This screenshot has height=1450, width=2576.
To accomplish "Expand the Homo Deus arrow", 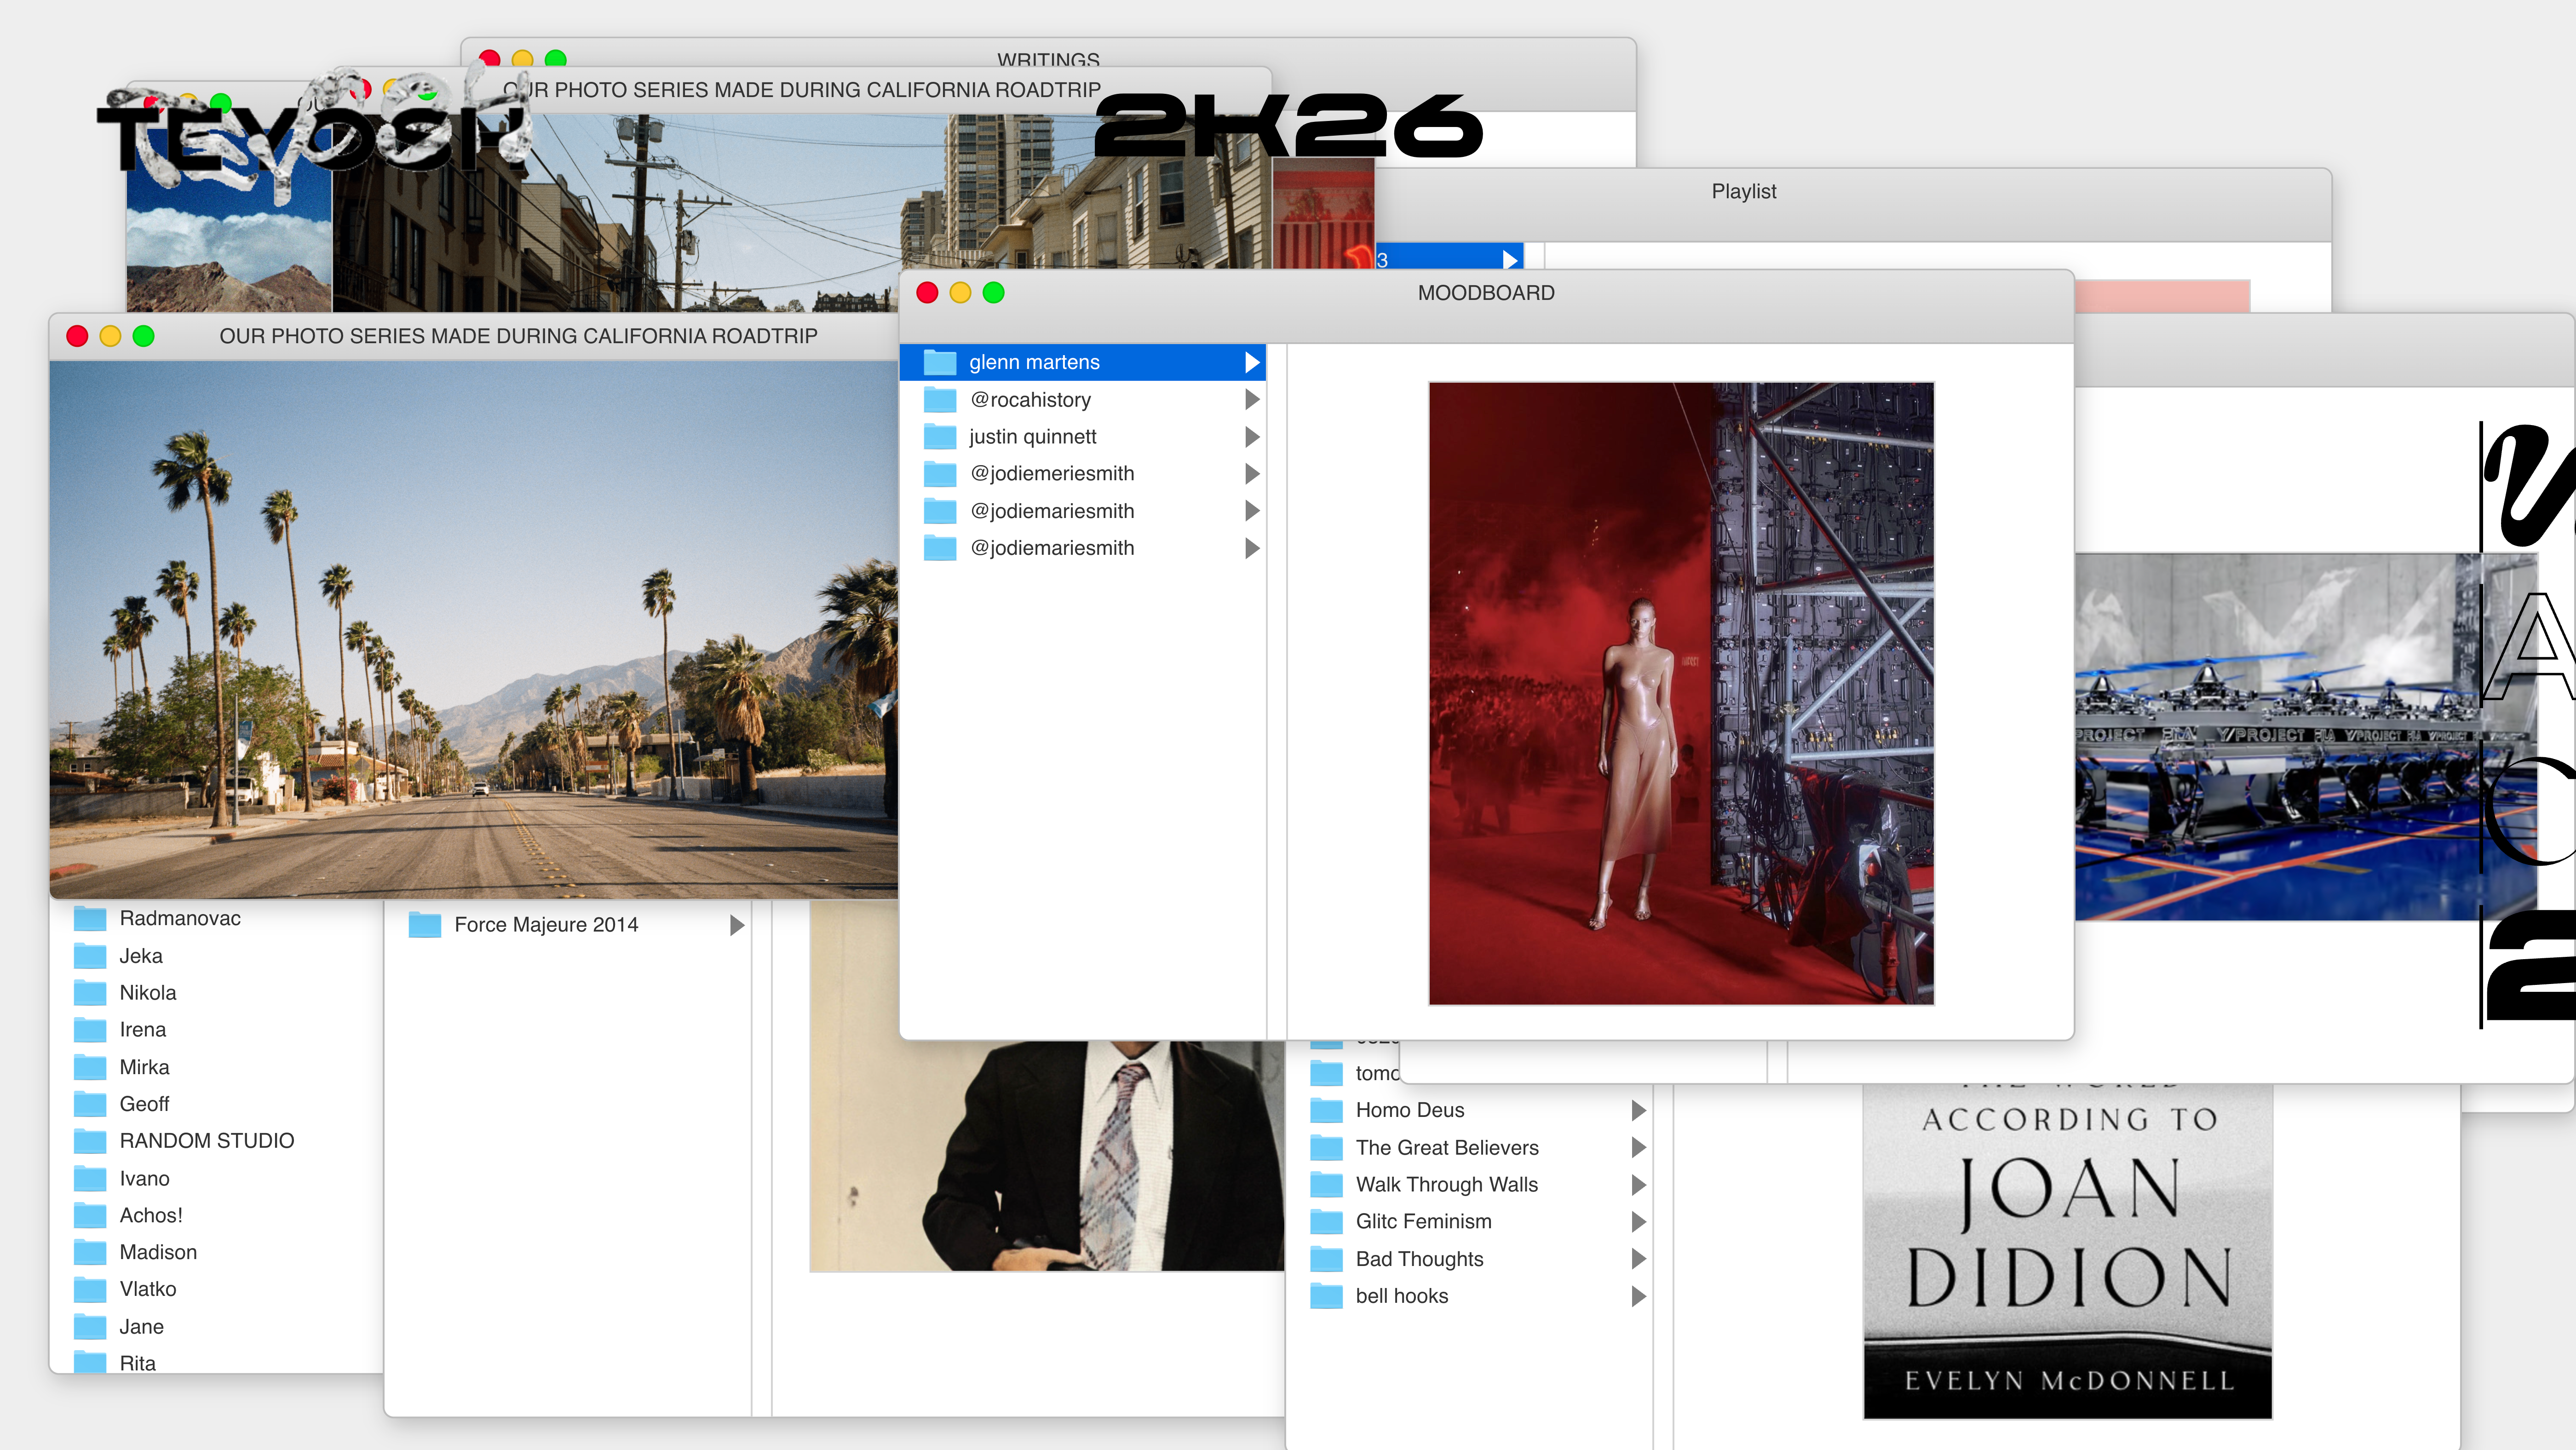I will 1638,1110.
